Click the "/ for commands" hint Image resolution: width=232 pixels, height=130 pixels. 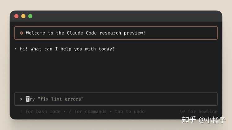click(87, 111)
